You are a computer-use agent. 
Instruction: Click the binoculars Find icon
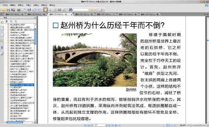tap(70, 10)
